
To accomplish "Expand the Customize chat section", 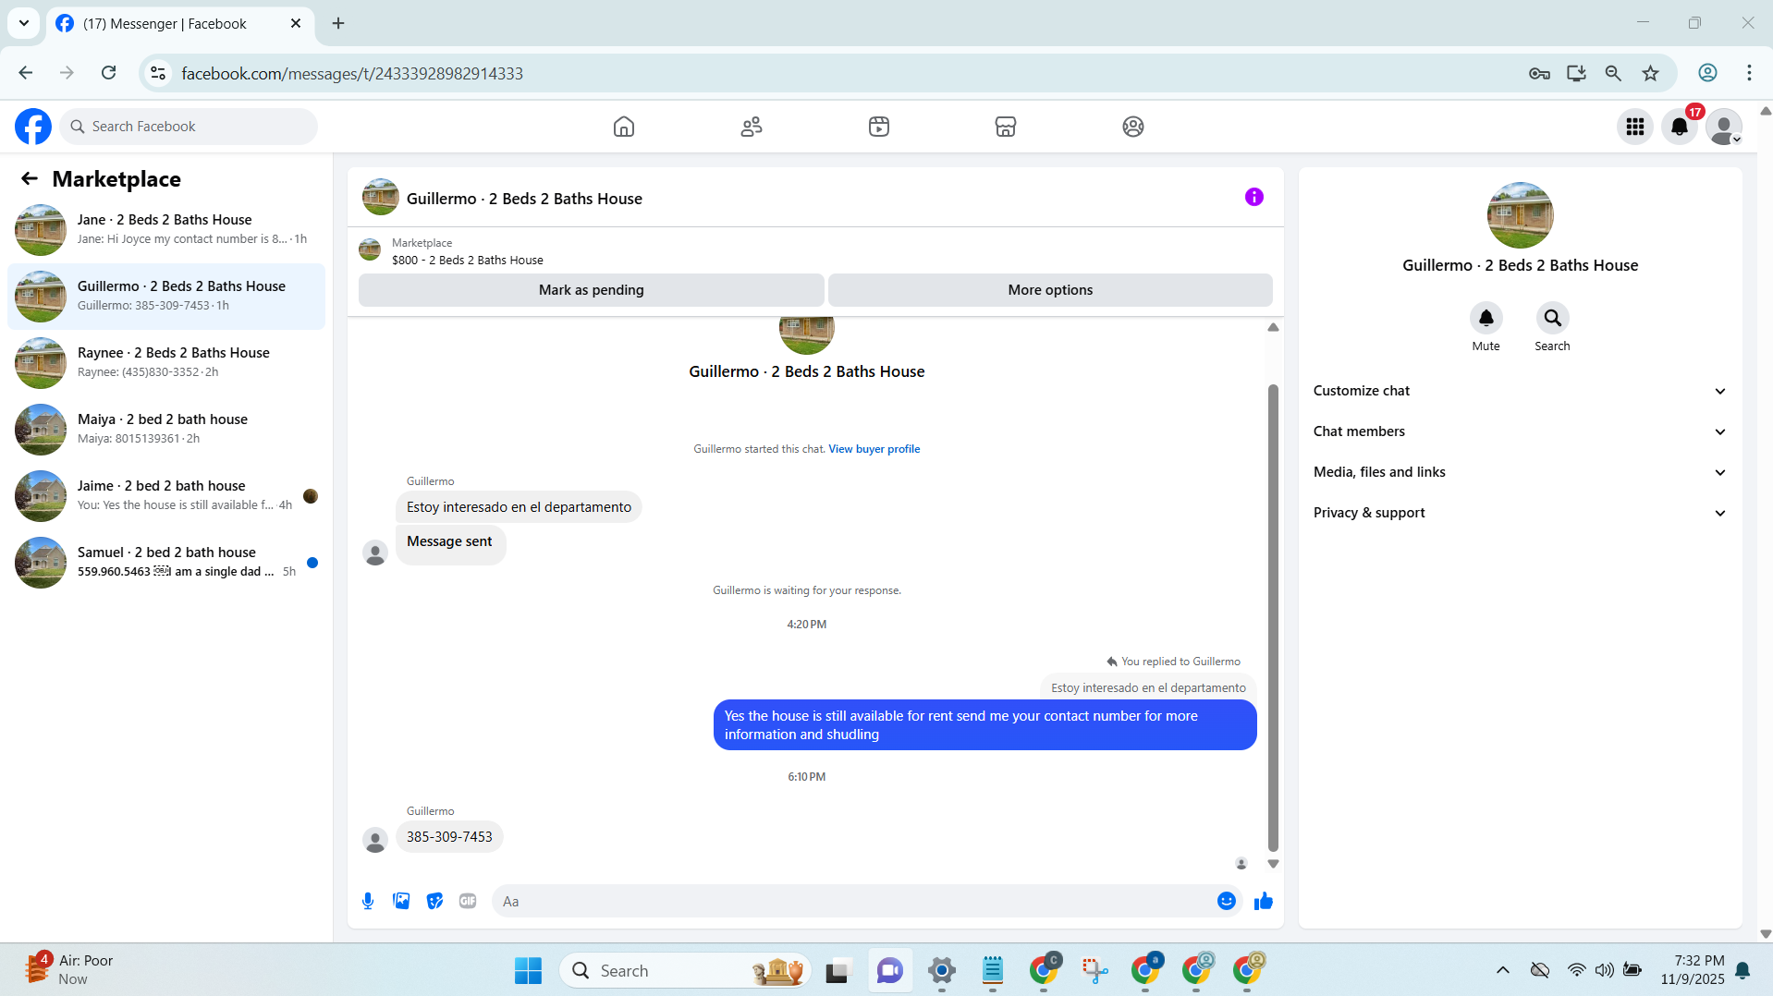I will click(1521, 391).
